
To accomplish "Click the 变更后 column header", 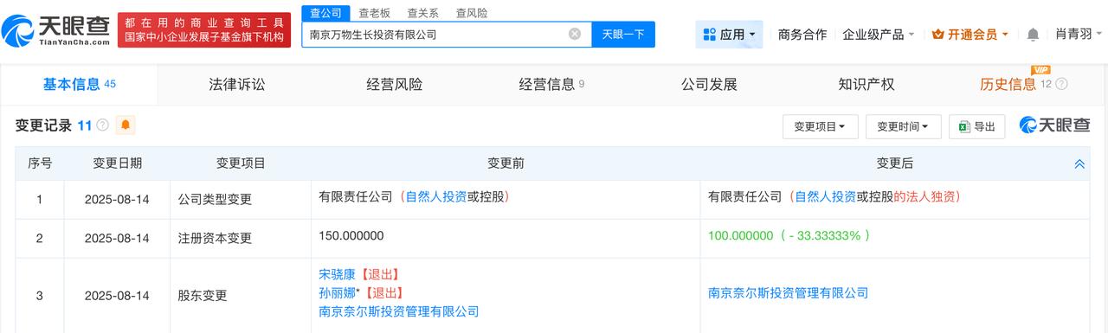I will pyautogui.click(x=895, y=163).
